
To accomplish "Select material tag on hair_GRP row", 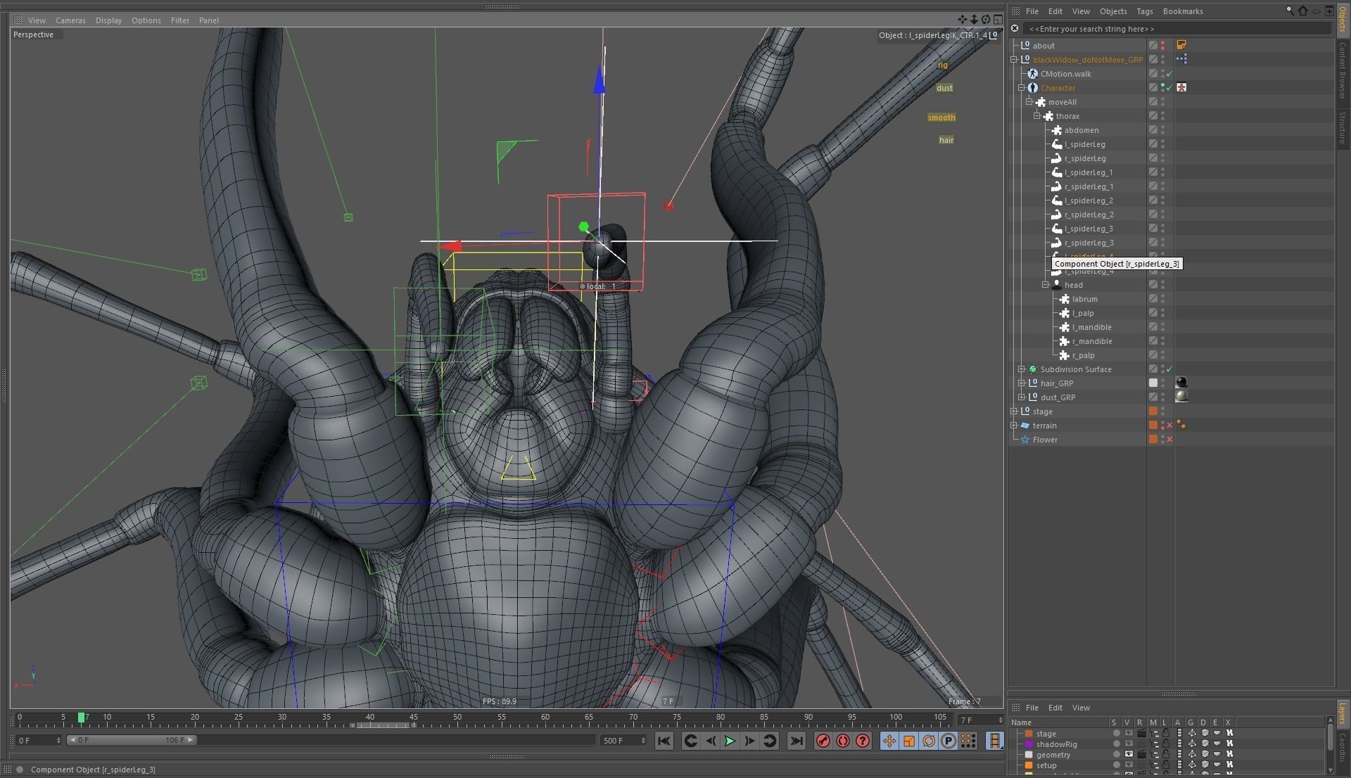I will (x=1181, y=383).
